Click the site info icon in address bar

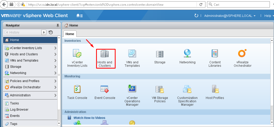(x=19, y=4)
